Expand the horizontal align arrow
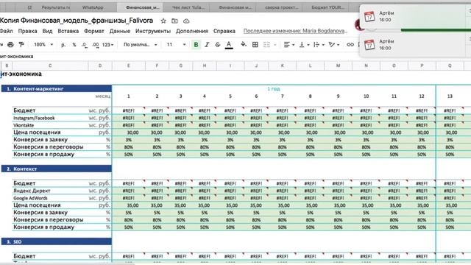 293,45
